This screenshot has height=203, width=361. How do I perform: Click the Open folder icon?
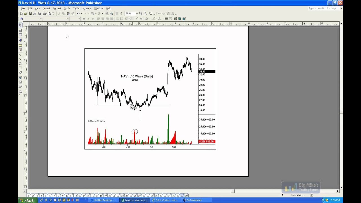[26, 14]
